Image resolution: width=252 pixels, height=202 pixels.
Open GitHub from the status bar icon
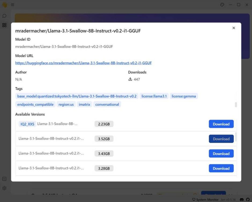[247, 199]
